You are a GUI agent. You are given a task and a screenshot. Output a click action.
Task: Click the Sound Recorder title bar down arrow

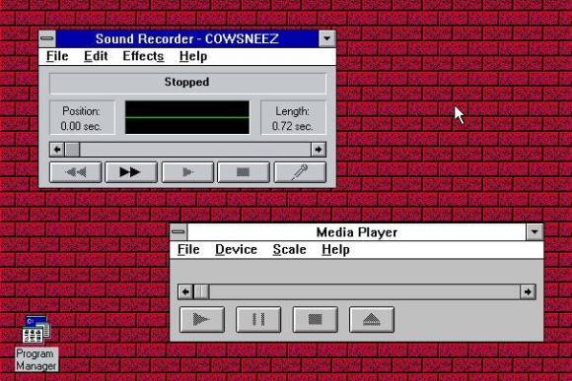pos(326,38)
